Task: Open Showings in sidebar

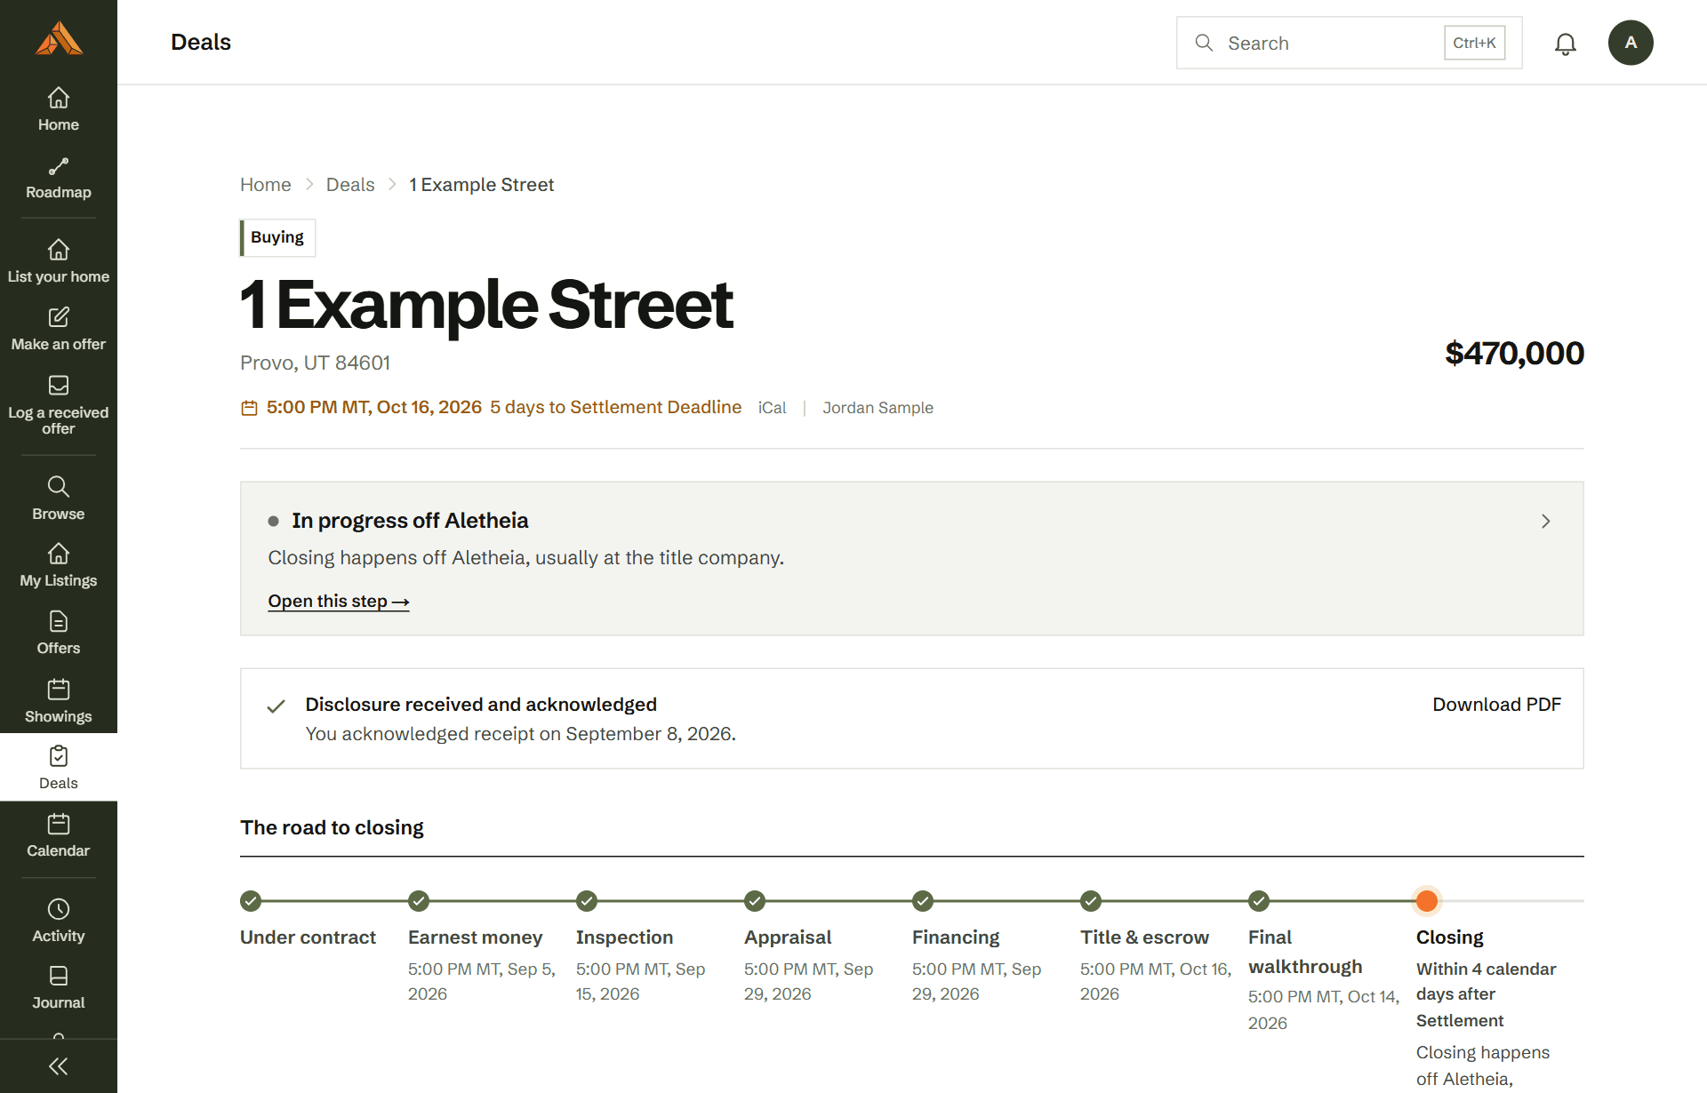Action: pos(59,701)
